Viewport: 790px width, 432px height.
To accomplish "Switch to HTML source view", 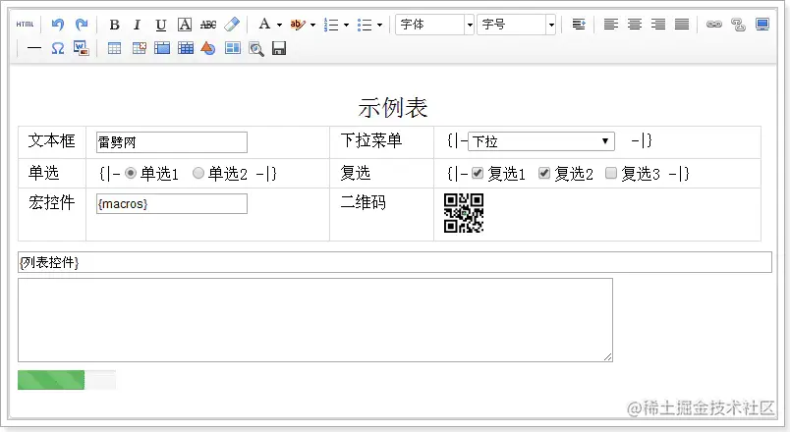I will point(25,25).
